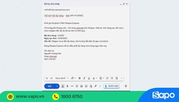Click the Ngày tạo đơn date line
179x102 pixels.
[56, 38]
